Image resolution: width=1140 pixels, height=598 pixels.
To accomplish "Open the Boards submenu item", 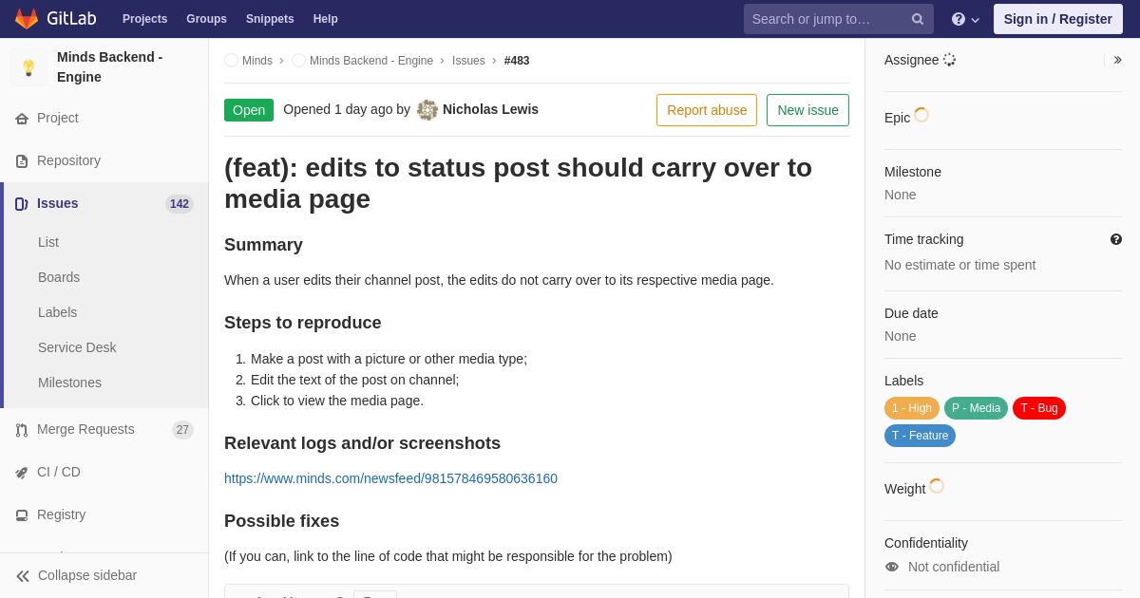I will (x=59, y=277).
